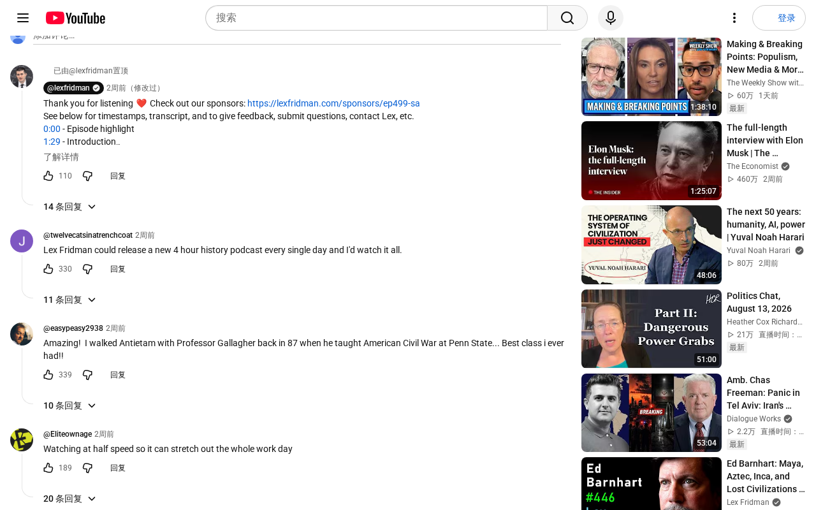Jump to timestamp 1:29 Introduction
The width and height of the screenshot is (816, 510).
(x=52, y=142)
